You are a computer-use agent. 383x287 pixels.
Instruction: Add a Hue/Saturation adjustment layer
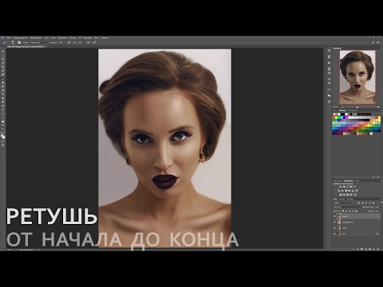tap(338, 191)
